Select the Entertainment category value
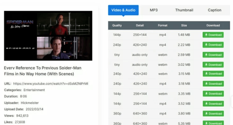233x125 pixels. coord(34,90)
